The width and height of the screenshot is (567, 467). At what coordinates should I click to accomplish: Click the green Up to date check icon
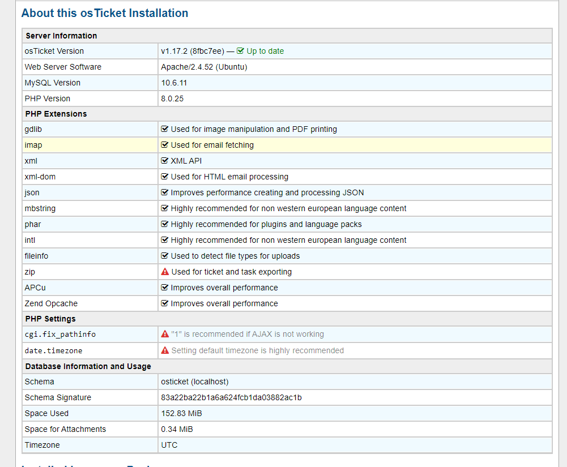pyautogui.click(x=240, y=51)
